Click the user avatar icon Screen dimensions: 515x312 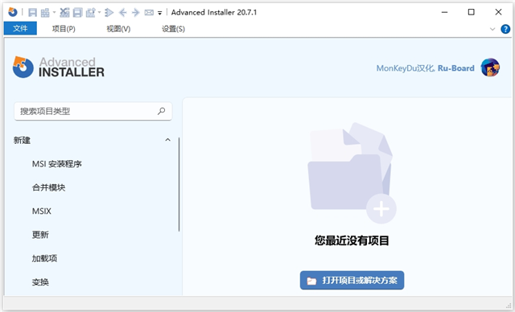click(x=490, y=68)
